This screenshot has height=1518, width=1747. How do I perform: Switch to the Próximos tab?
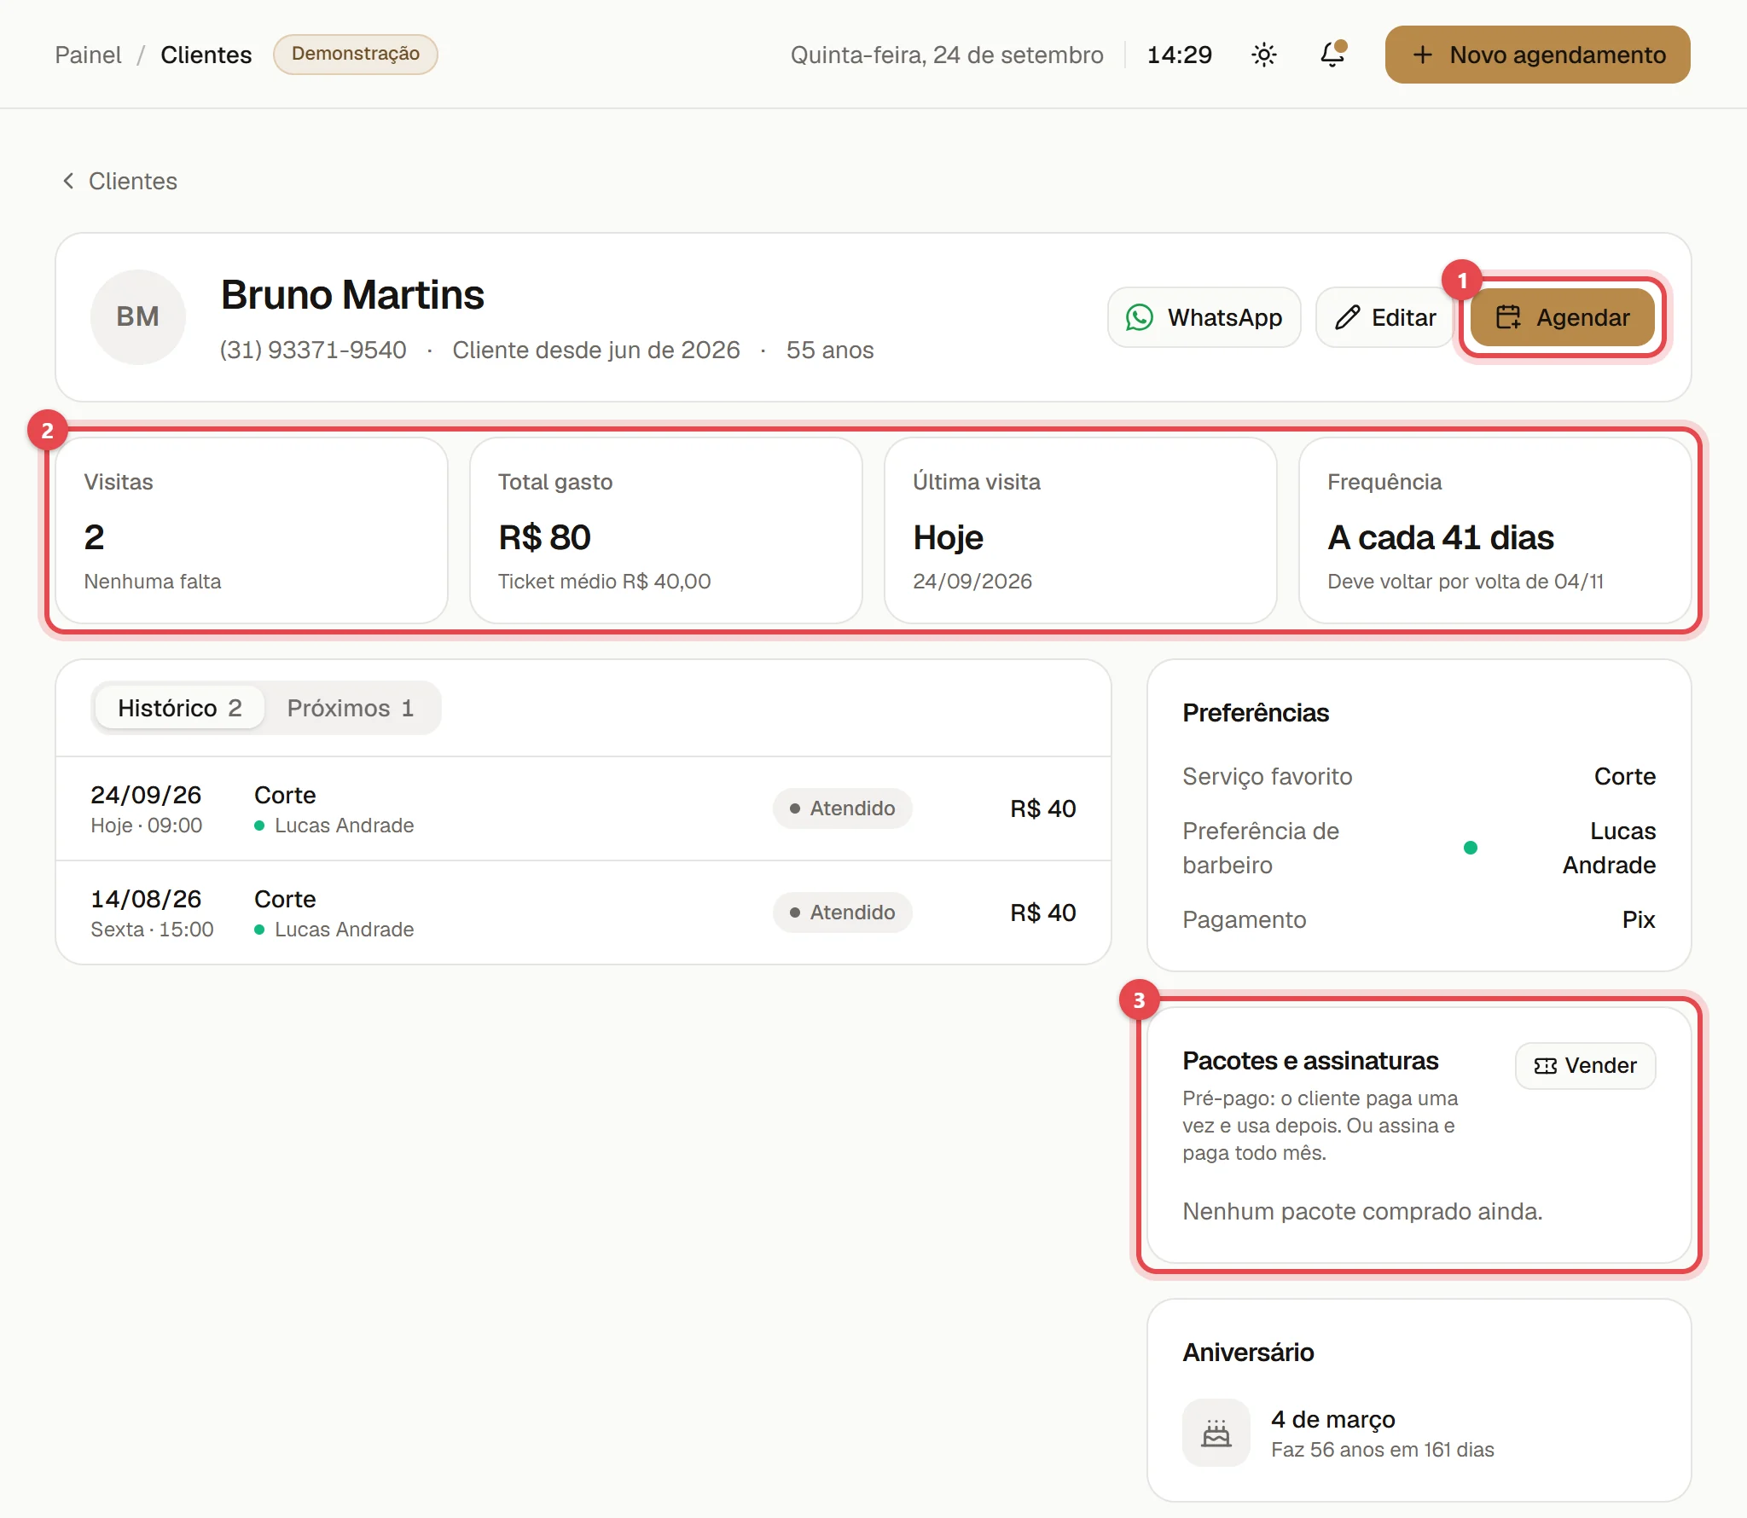[351, 708]
